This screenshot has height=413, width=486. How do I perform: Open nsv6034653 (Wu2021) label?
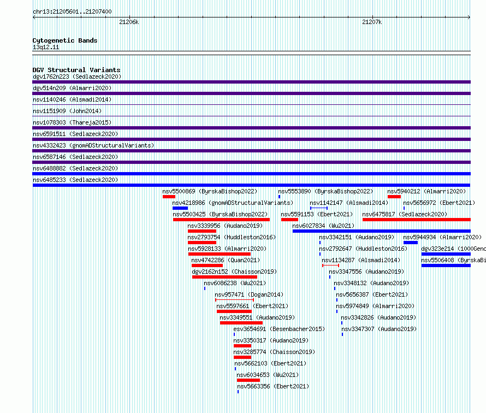click(268, 375)
